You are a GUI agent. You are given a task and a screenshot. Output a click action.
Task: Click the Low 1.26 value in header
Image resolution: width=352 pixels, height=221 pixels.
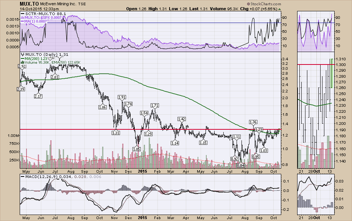tap(178, 9)
